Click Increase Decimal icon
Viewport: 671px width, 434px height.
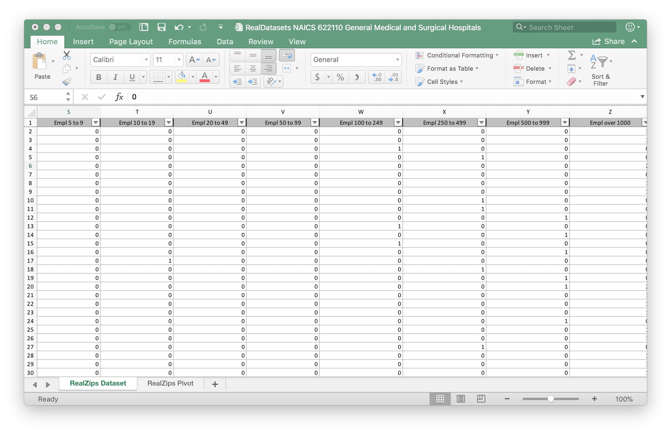376,77
